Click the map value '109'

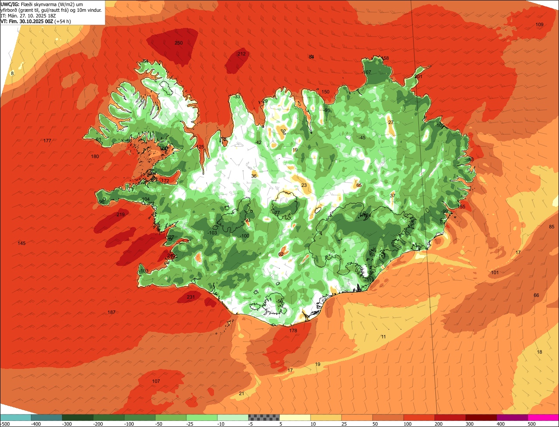[x=539, y=24]
